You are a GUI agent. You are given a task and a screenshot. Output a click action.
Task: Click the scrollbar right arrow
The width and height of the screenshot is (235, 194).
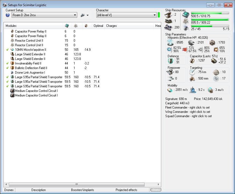point(159,184)
